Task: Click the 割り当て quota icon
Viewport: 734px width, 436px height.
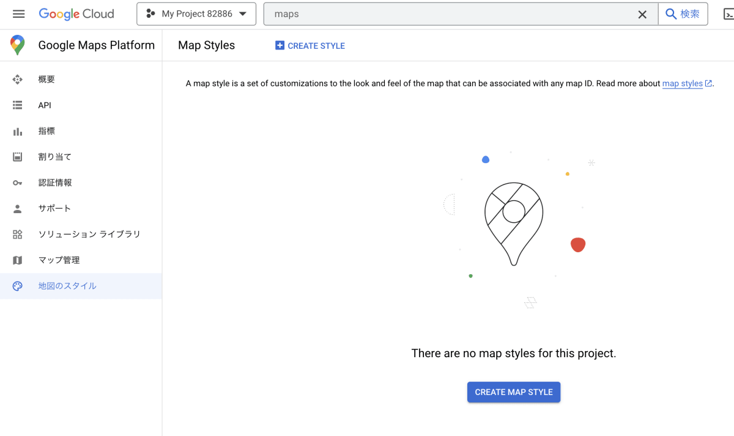Action: [18, 157]
